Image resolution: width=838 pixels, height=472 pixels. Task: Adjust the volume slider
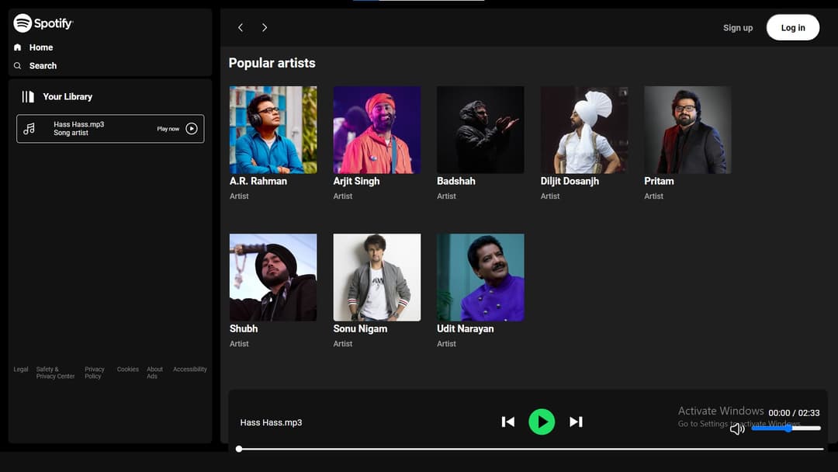[788, 428]
